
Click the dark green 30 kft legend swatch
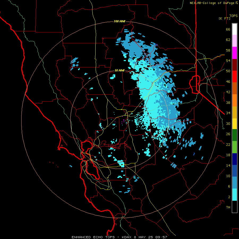click(234, 135)
